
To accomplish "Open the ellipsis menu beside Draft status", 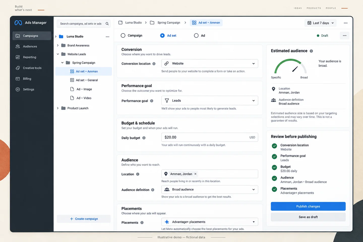I will click(x=345, y=36).
